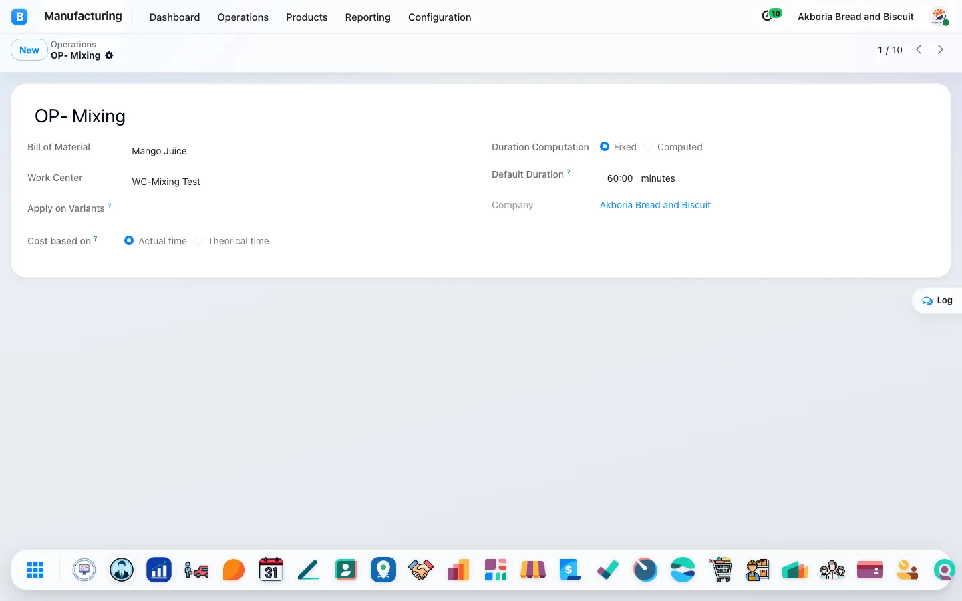Open the activities clock icon with badge
The width and height of the screenshot is (962, 601).
pyautogui.click(x=772, y=15)
